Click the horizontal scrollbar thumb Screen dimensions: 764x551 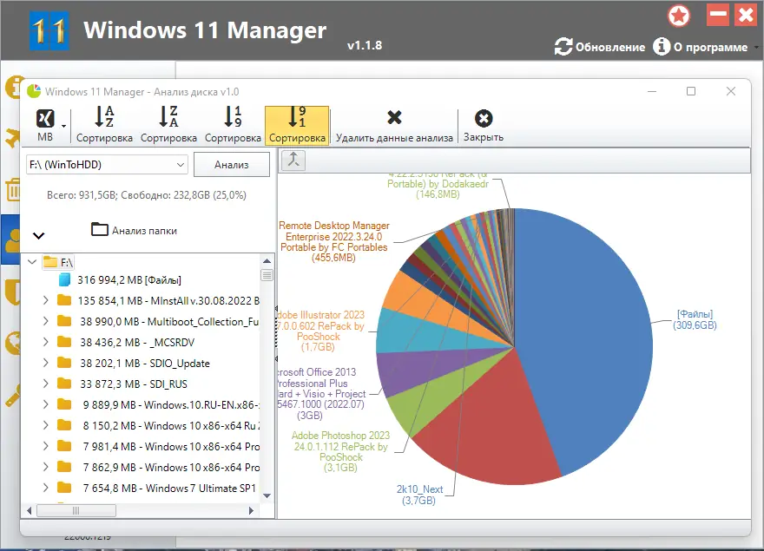pyautogui.click(x=76, y=510)
